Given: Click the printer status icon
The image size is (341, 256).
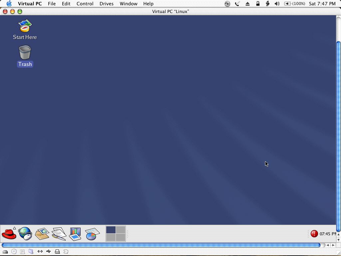Looking at the screenshot, I should [57, 252].
